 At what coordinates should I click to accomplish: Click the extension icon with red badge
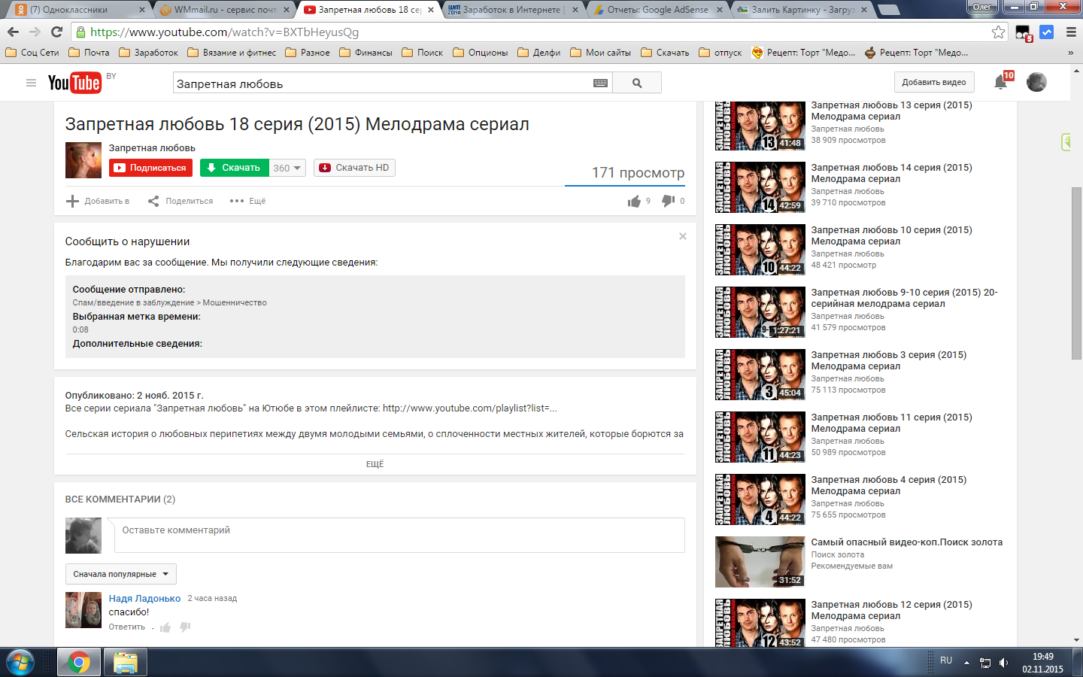[x=1023, y=33]
